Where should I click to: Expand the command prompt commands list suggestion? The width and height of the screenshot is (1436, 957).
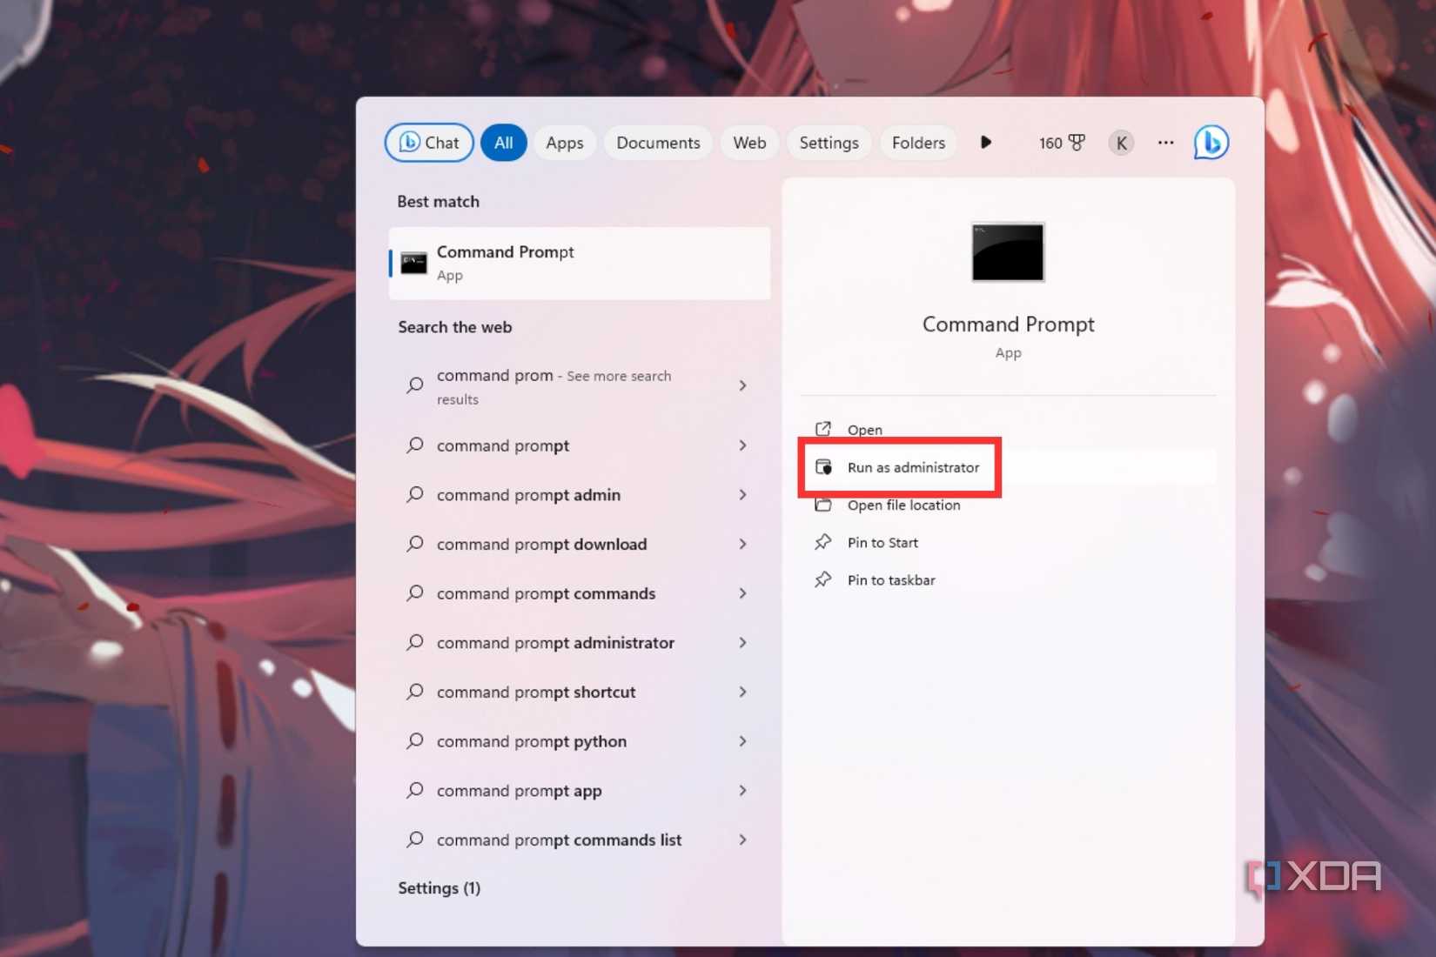coord(743,840)
